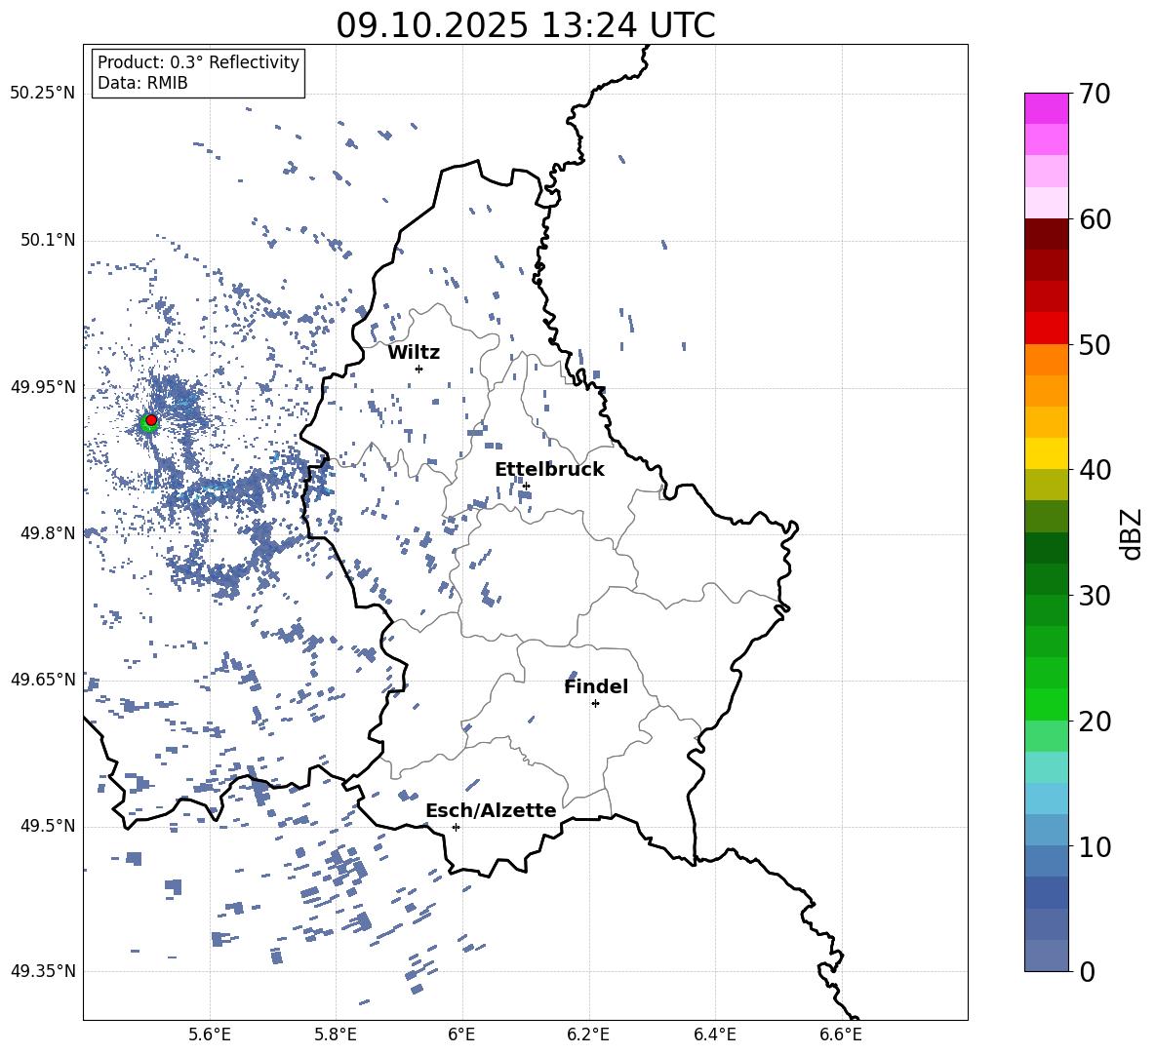Screen dimensions: 1155x1054
Task: Click the gray-blue colorbar segment at 0
Action: [1046, 956]
